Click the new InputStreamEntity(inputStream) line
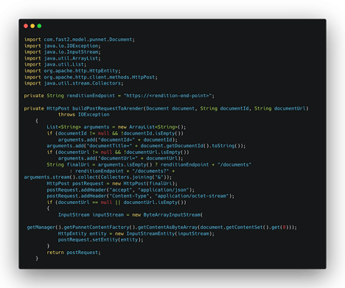 click(x=136, y=233)
